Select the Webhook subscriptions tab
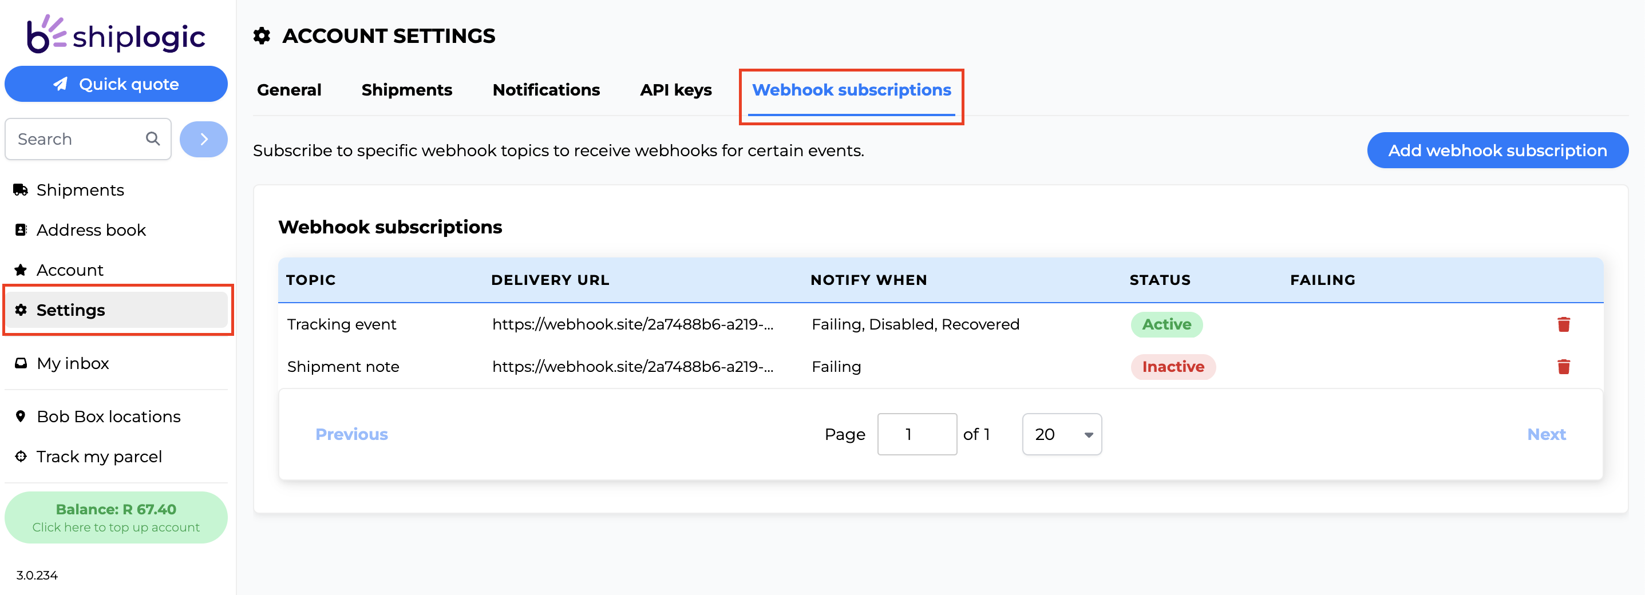Image resolution: width=1645 pixels, height=595 pixels. (851, 90)
